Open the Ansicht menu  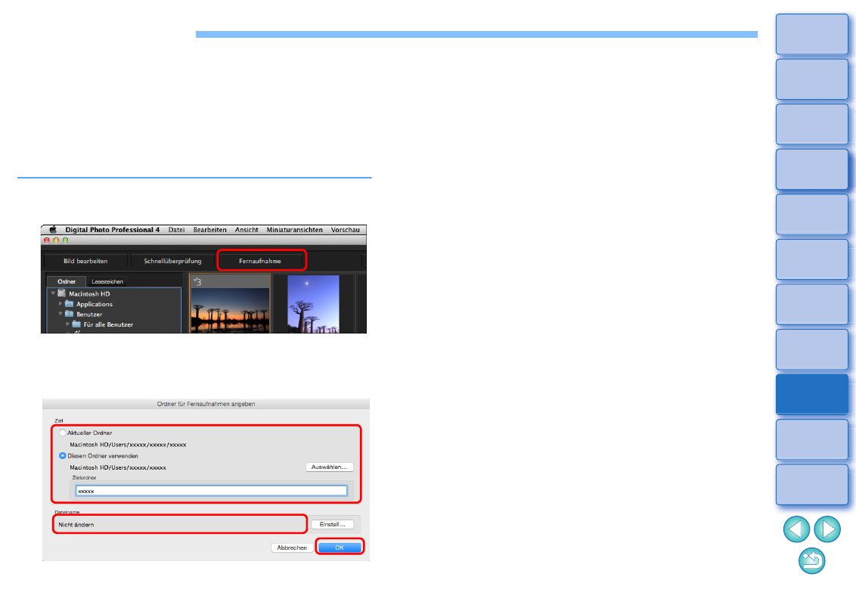[x=247, y=230]
